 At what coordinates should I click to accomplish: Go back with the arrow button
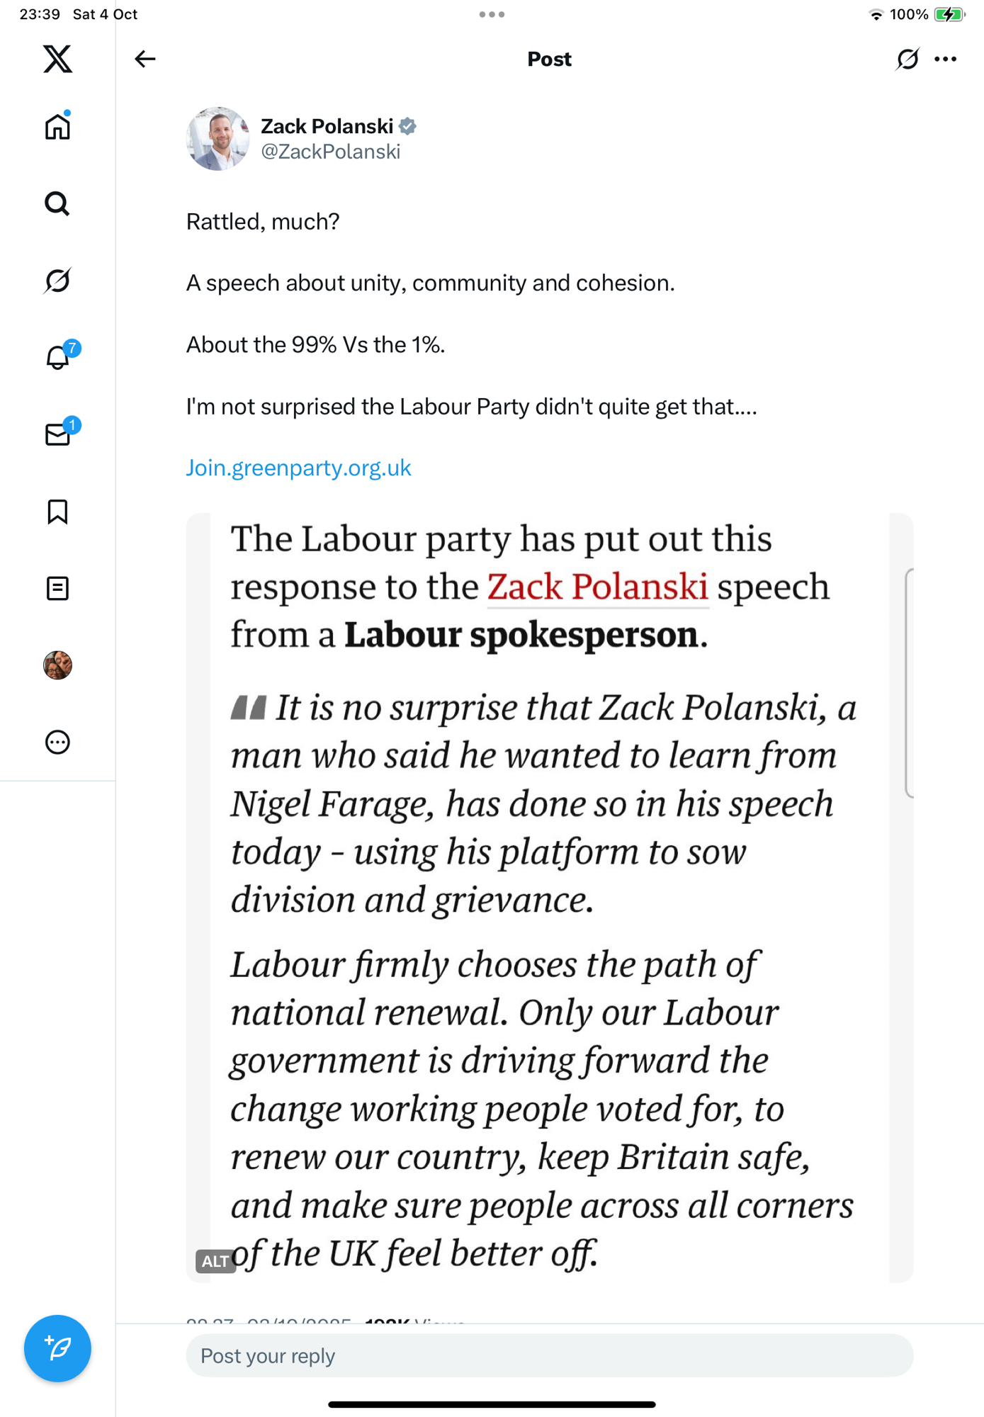145,59
